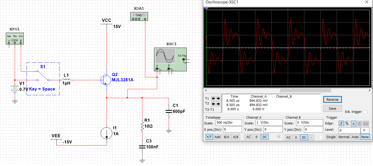Set Channel B coupling to 0
This screenshot has width=373, height=166.
[296, 137]
